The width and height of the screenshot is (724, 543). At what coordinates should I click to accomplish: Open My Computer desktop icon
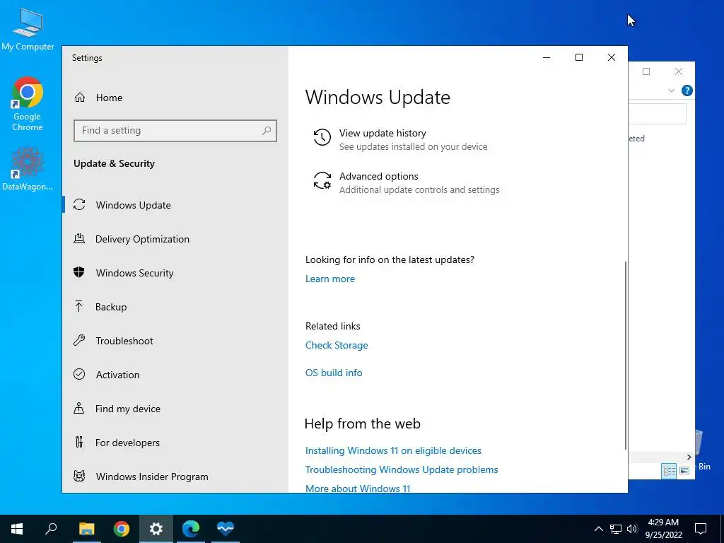tap(28, 30)
